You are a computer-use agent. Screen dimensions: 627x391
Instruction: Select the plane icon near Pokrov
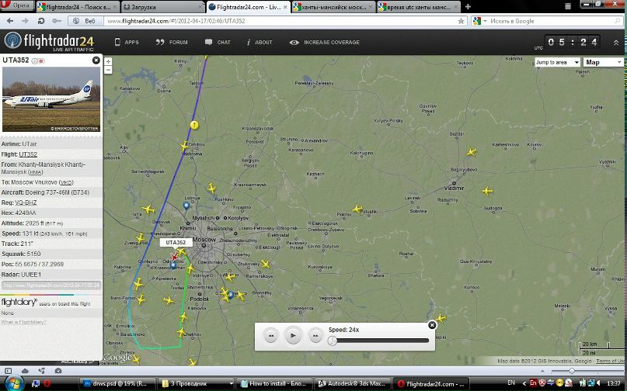click(357, 209)
